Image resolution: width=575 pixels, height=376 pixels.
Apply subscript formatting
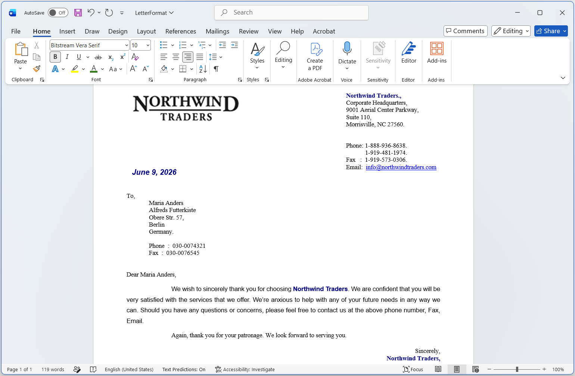[x=111, y=57]
